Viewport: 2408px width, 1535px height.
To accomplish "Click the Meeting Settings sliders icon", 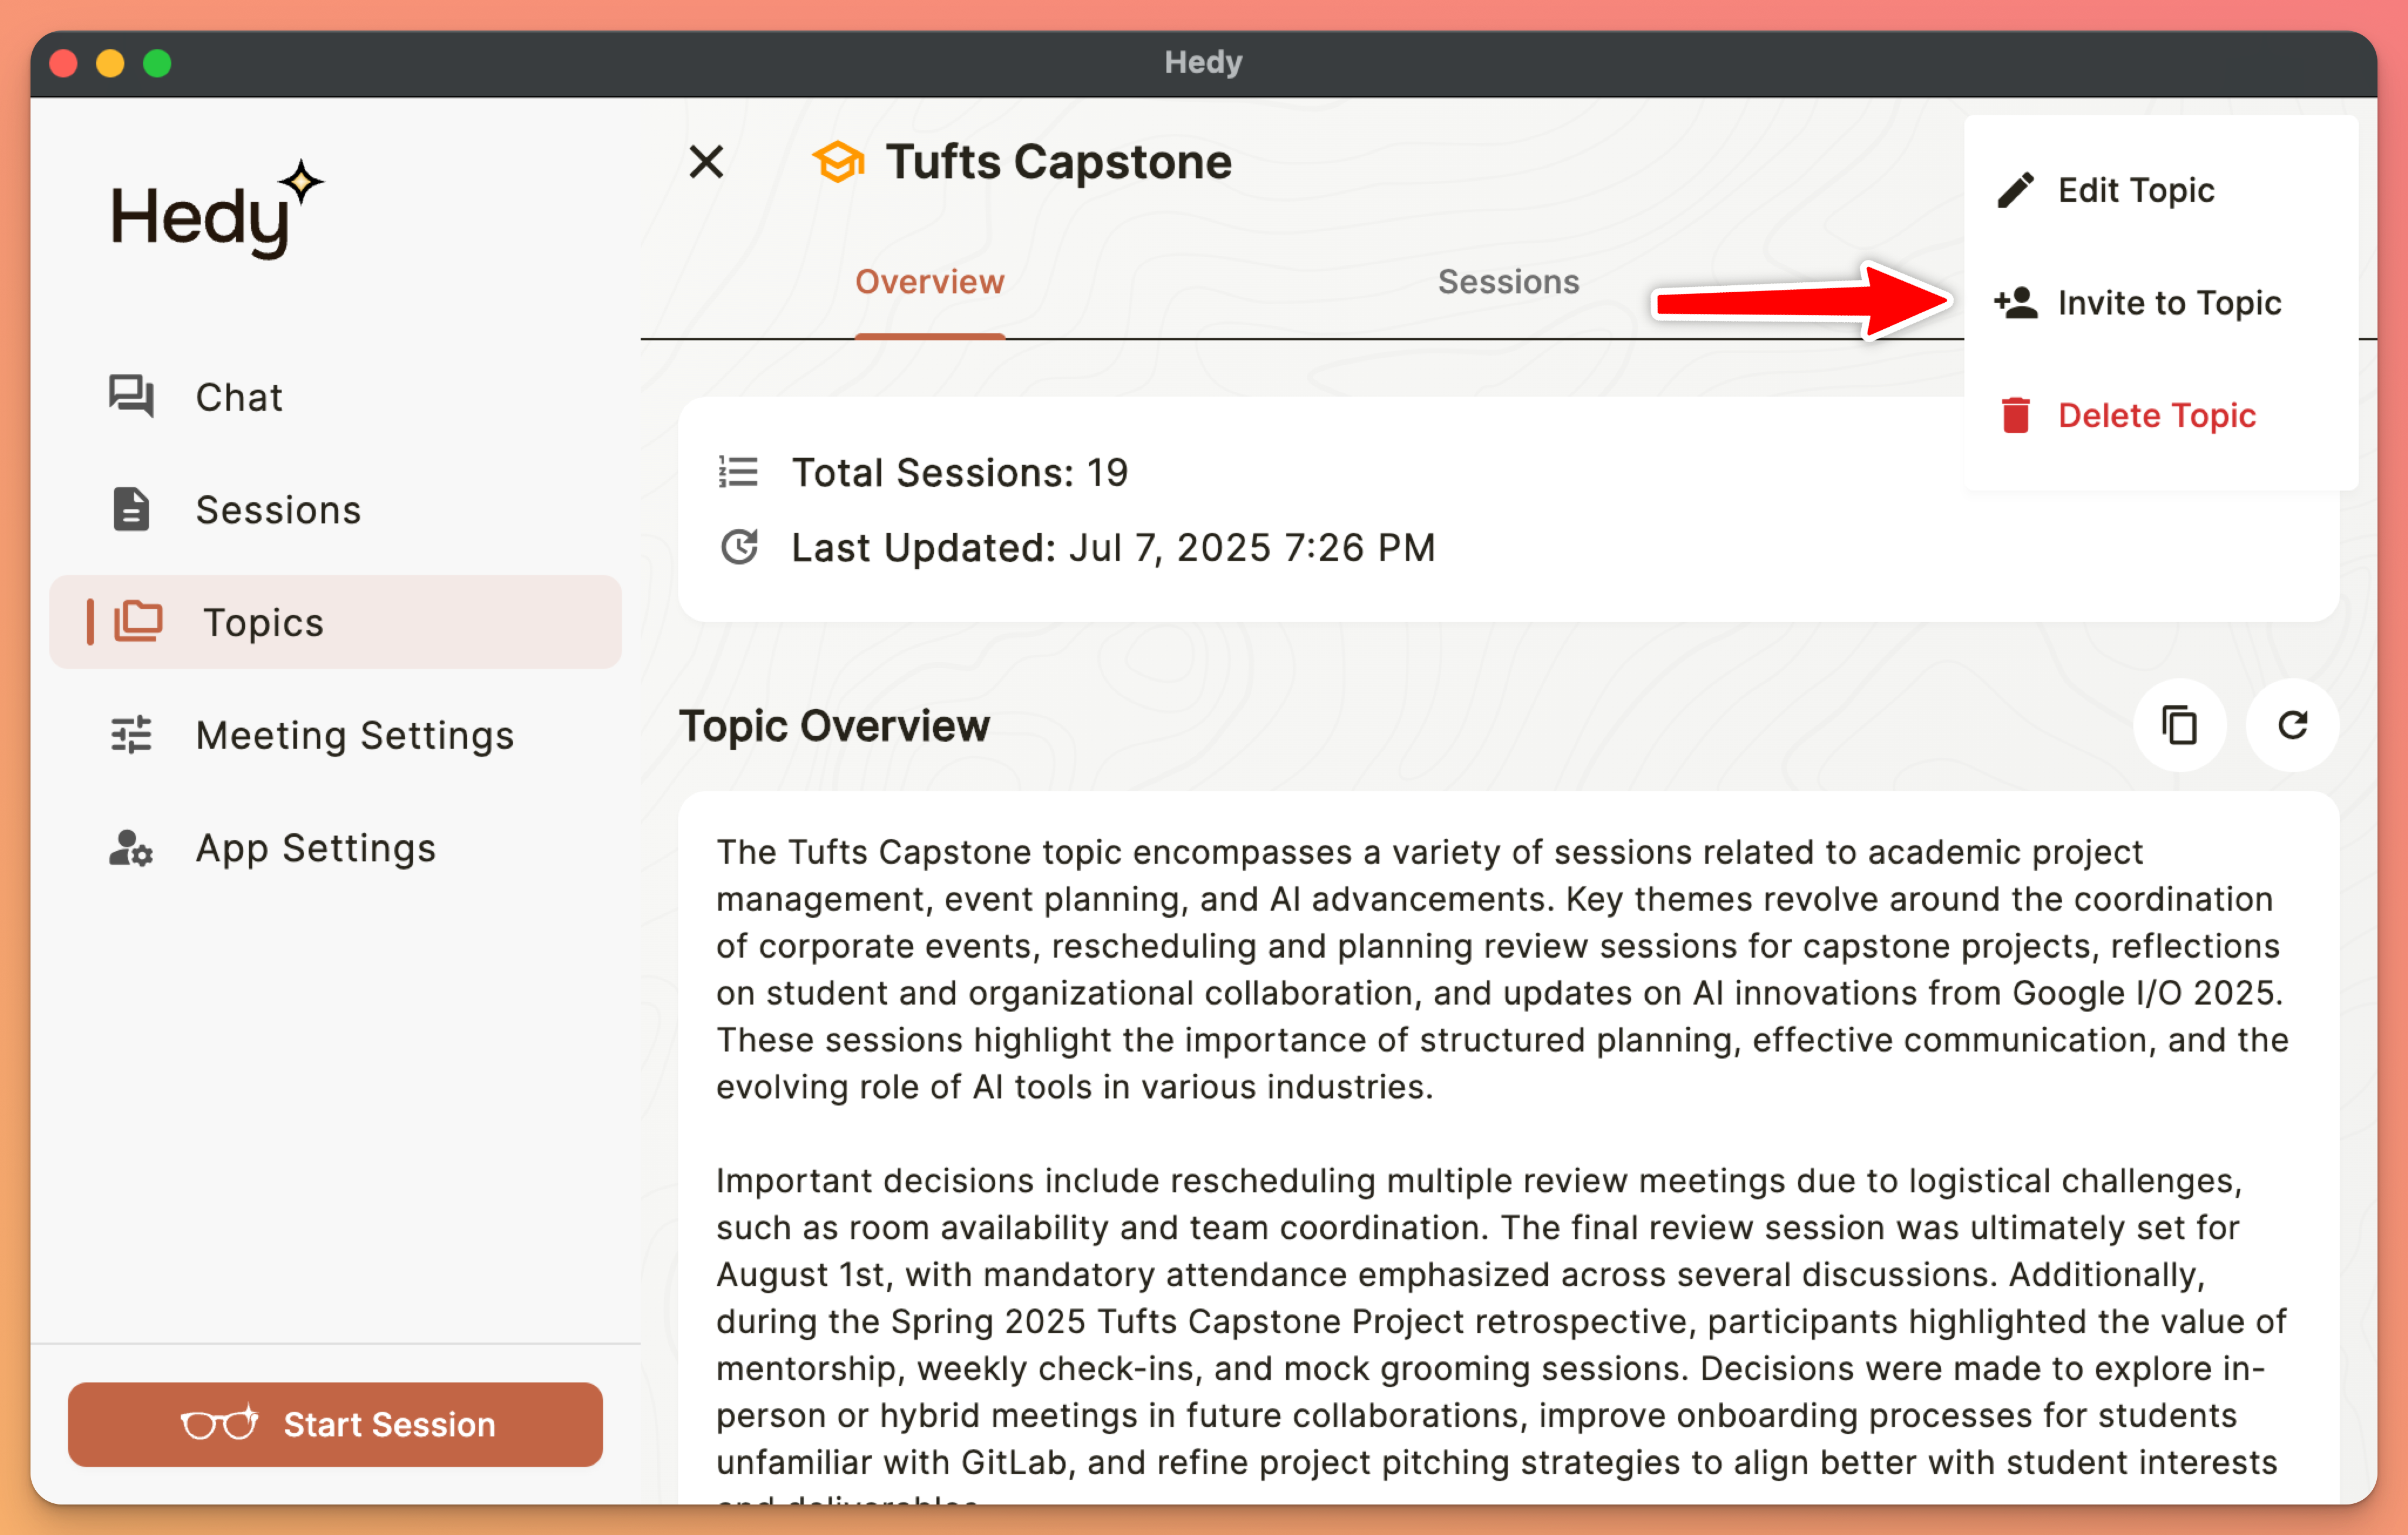I will tap(131, 735).
